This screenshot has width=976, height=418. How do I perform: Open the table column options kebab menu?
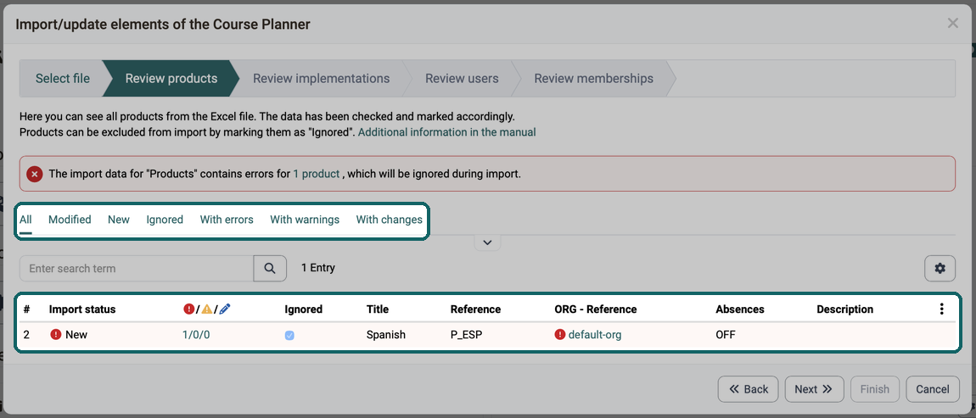942,309
